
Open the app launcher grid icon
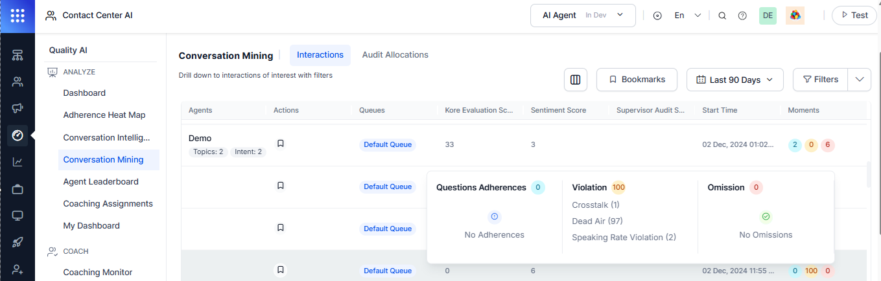[18, 16]
